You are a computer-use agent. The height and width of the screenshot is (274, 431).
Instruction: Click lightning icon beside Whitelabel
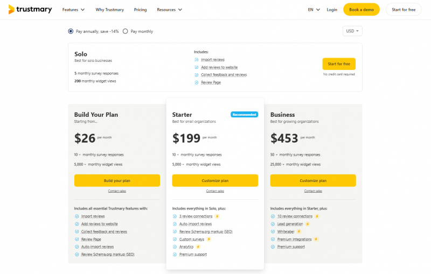click(299, 231)
